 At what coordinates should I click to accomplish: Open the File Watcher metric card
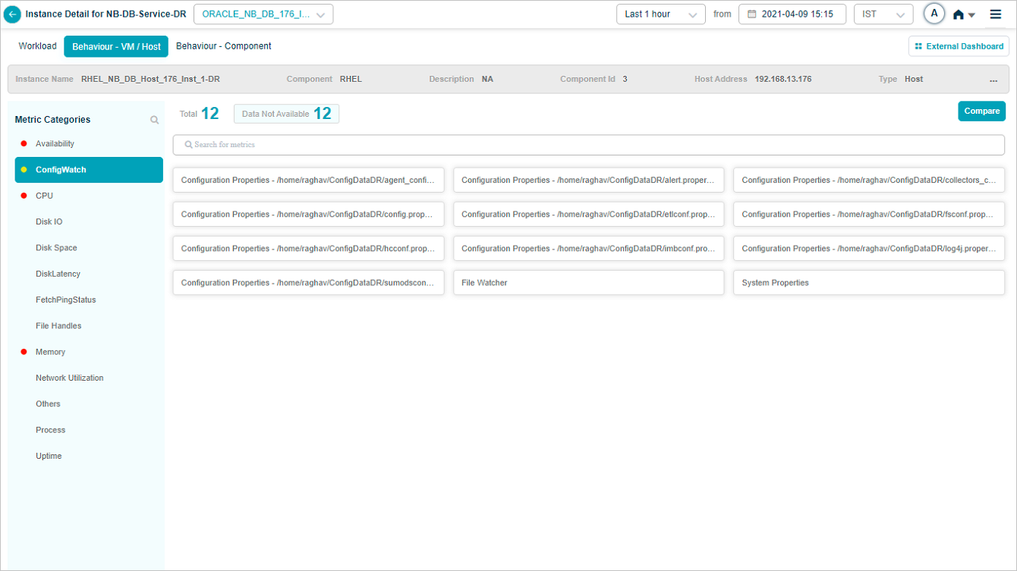point(588,283)
